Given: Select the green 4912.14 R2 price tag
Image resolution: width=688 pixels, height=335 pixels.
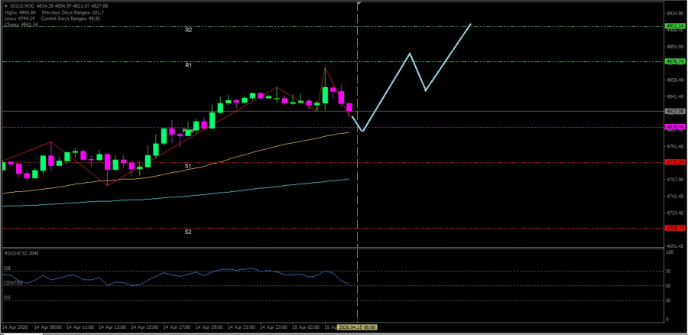Looking at the screenshot, I should point(674,26).
